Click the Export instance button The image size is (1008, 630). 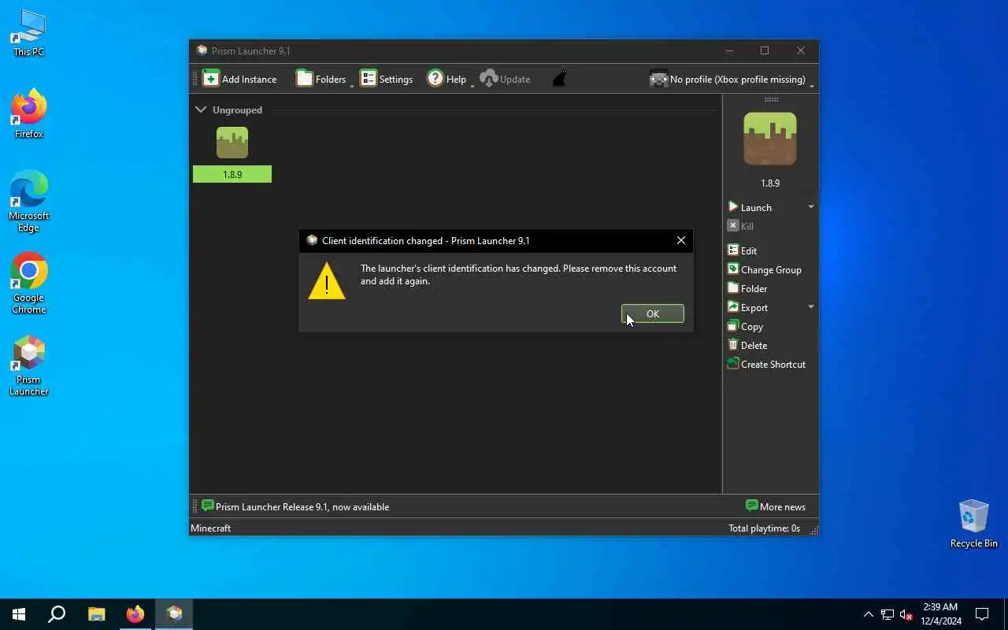(x=747, y=307)
